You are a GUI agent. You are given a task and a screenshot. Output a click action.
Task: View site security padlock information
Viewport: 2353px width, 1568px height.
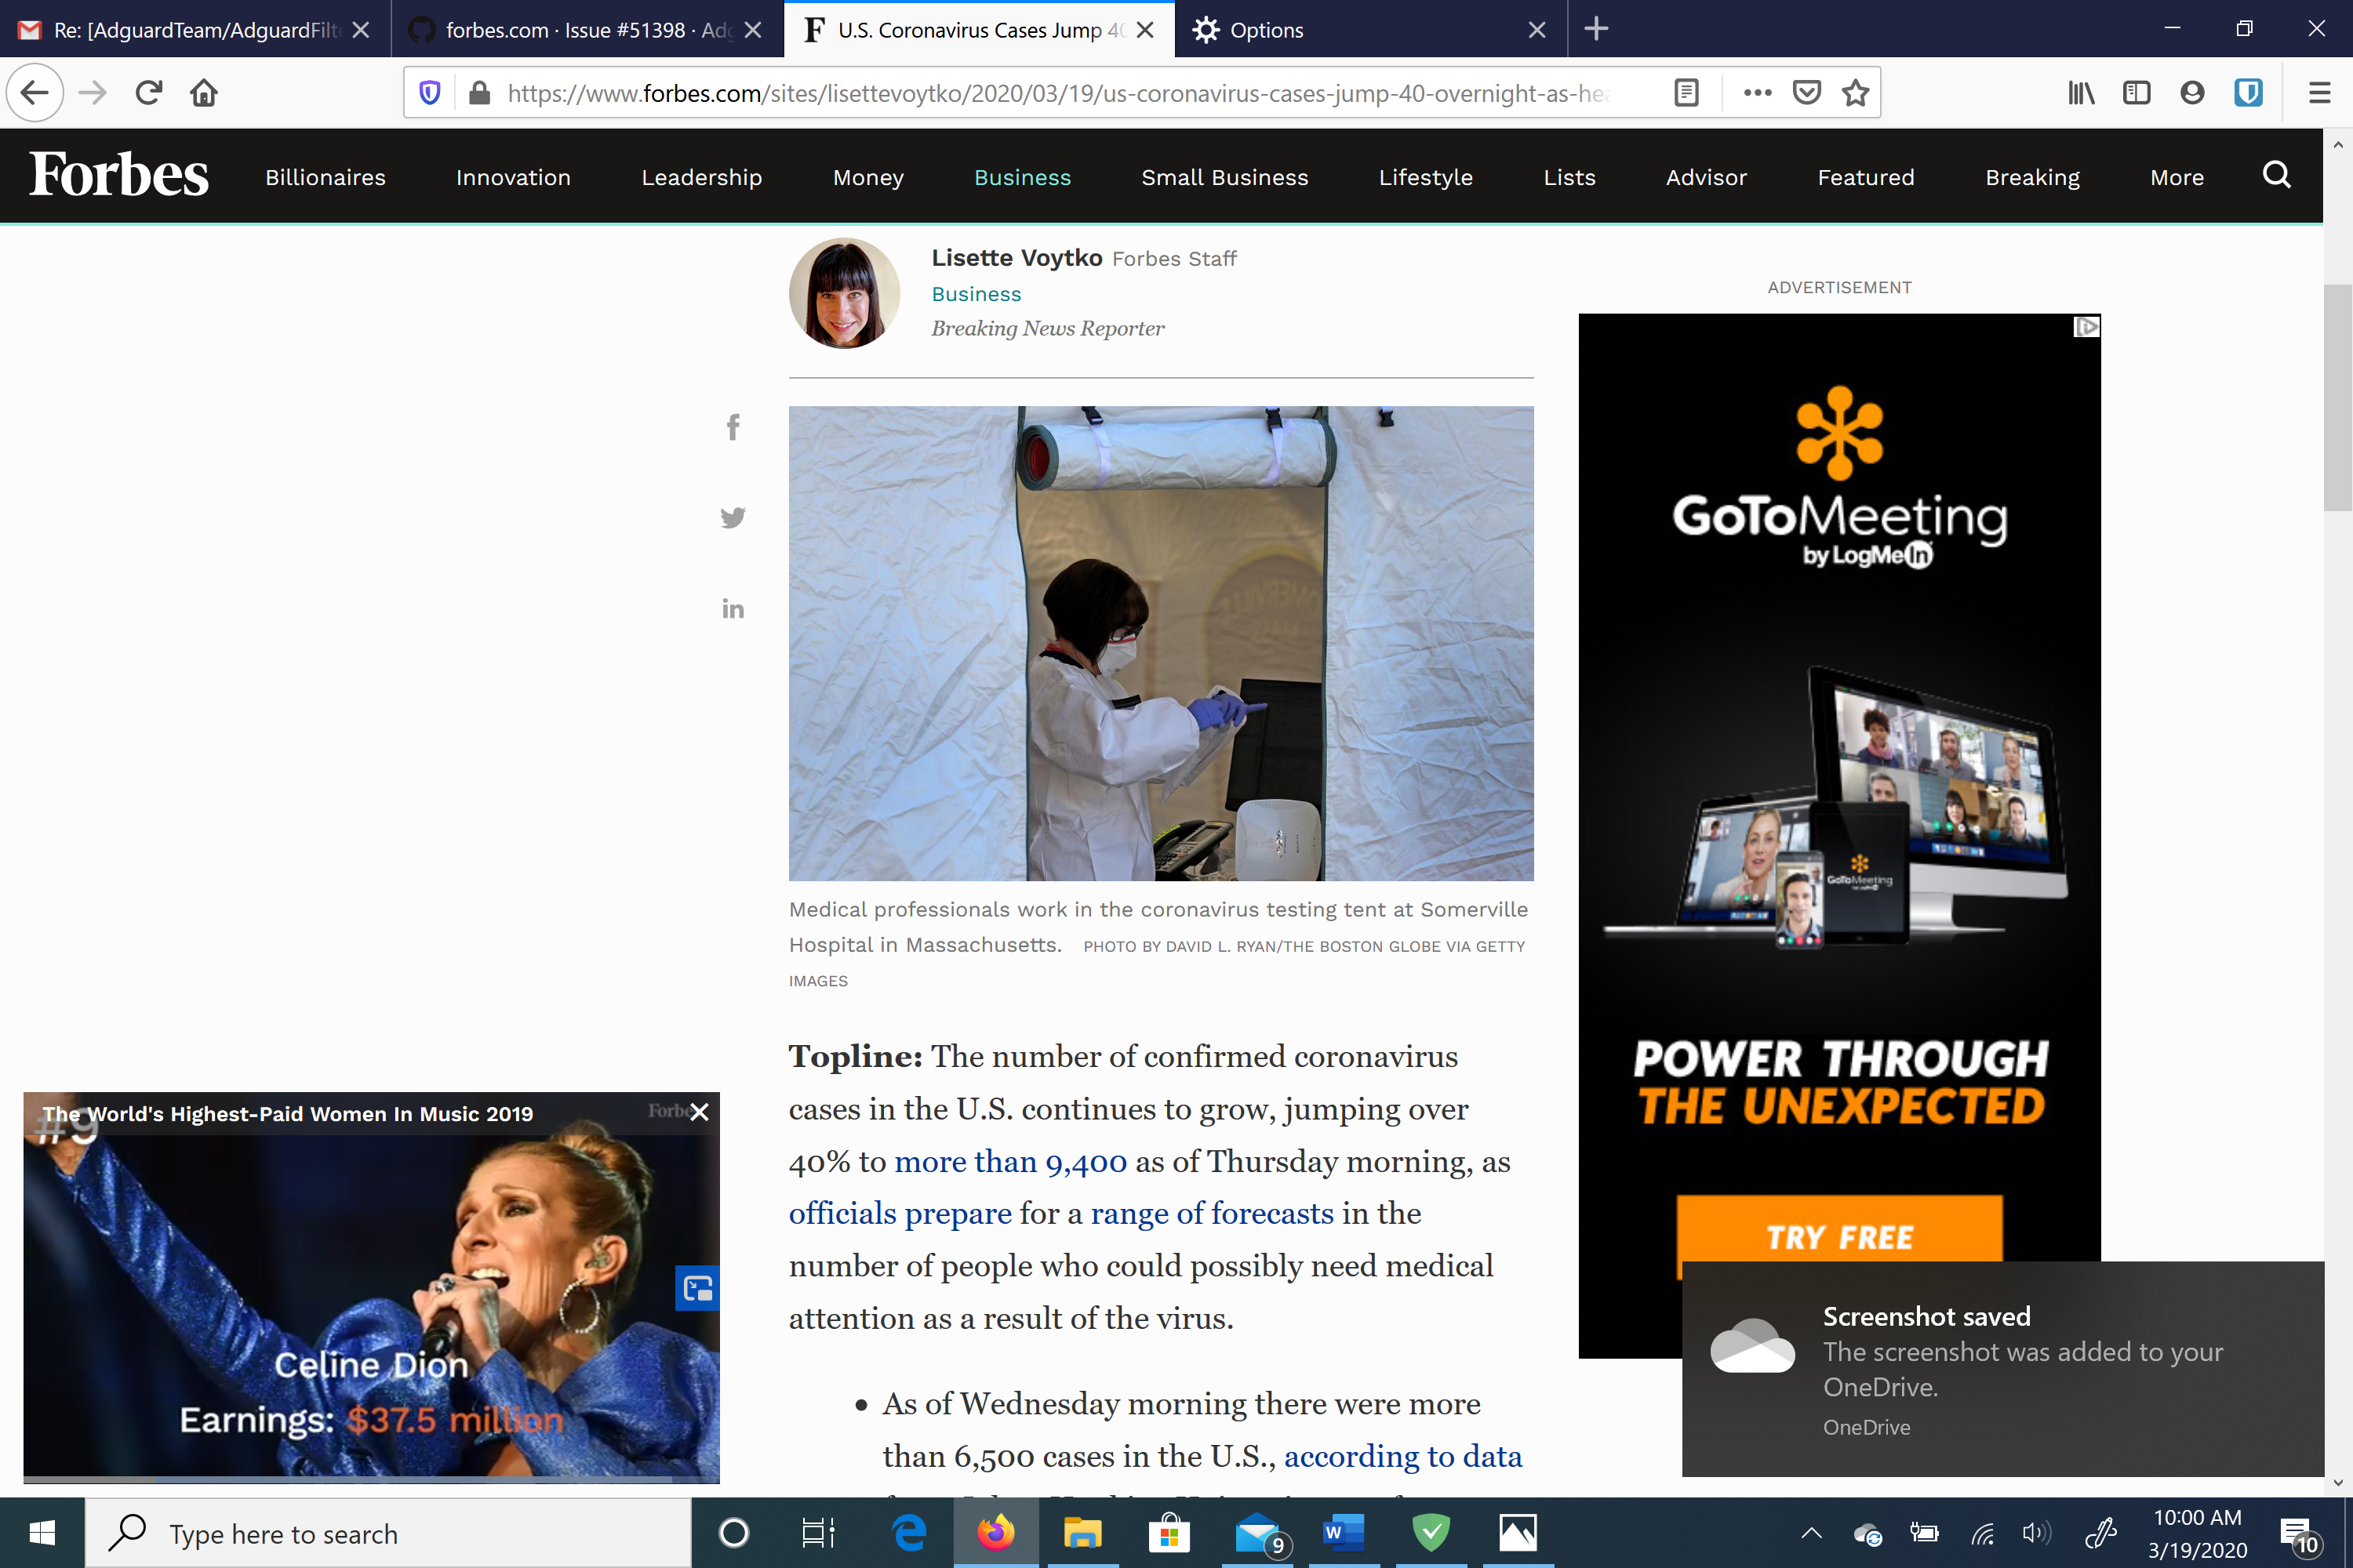coord(479,93)
